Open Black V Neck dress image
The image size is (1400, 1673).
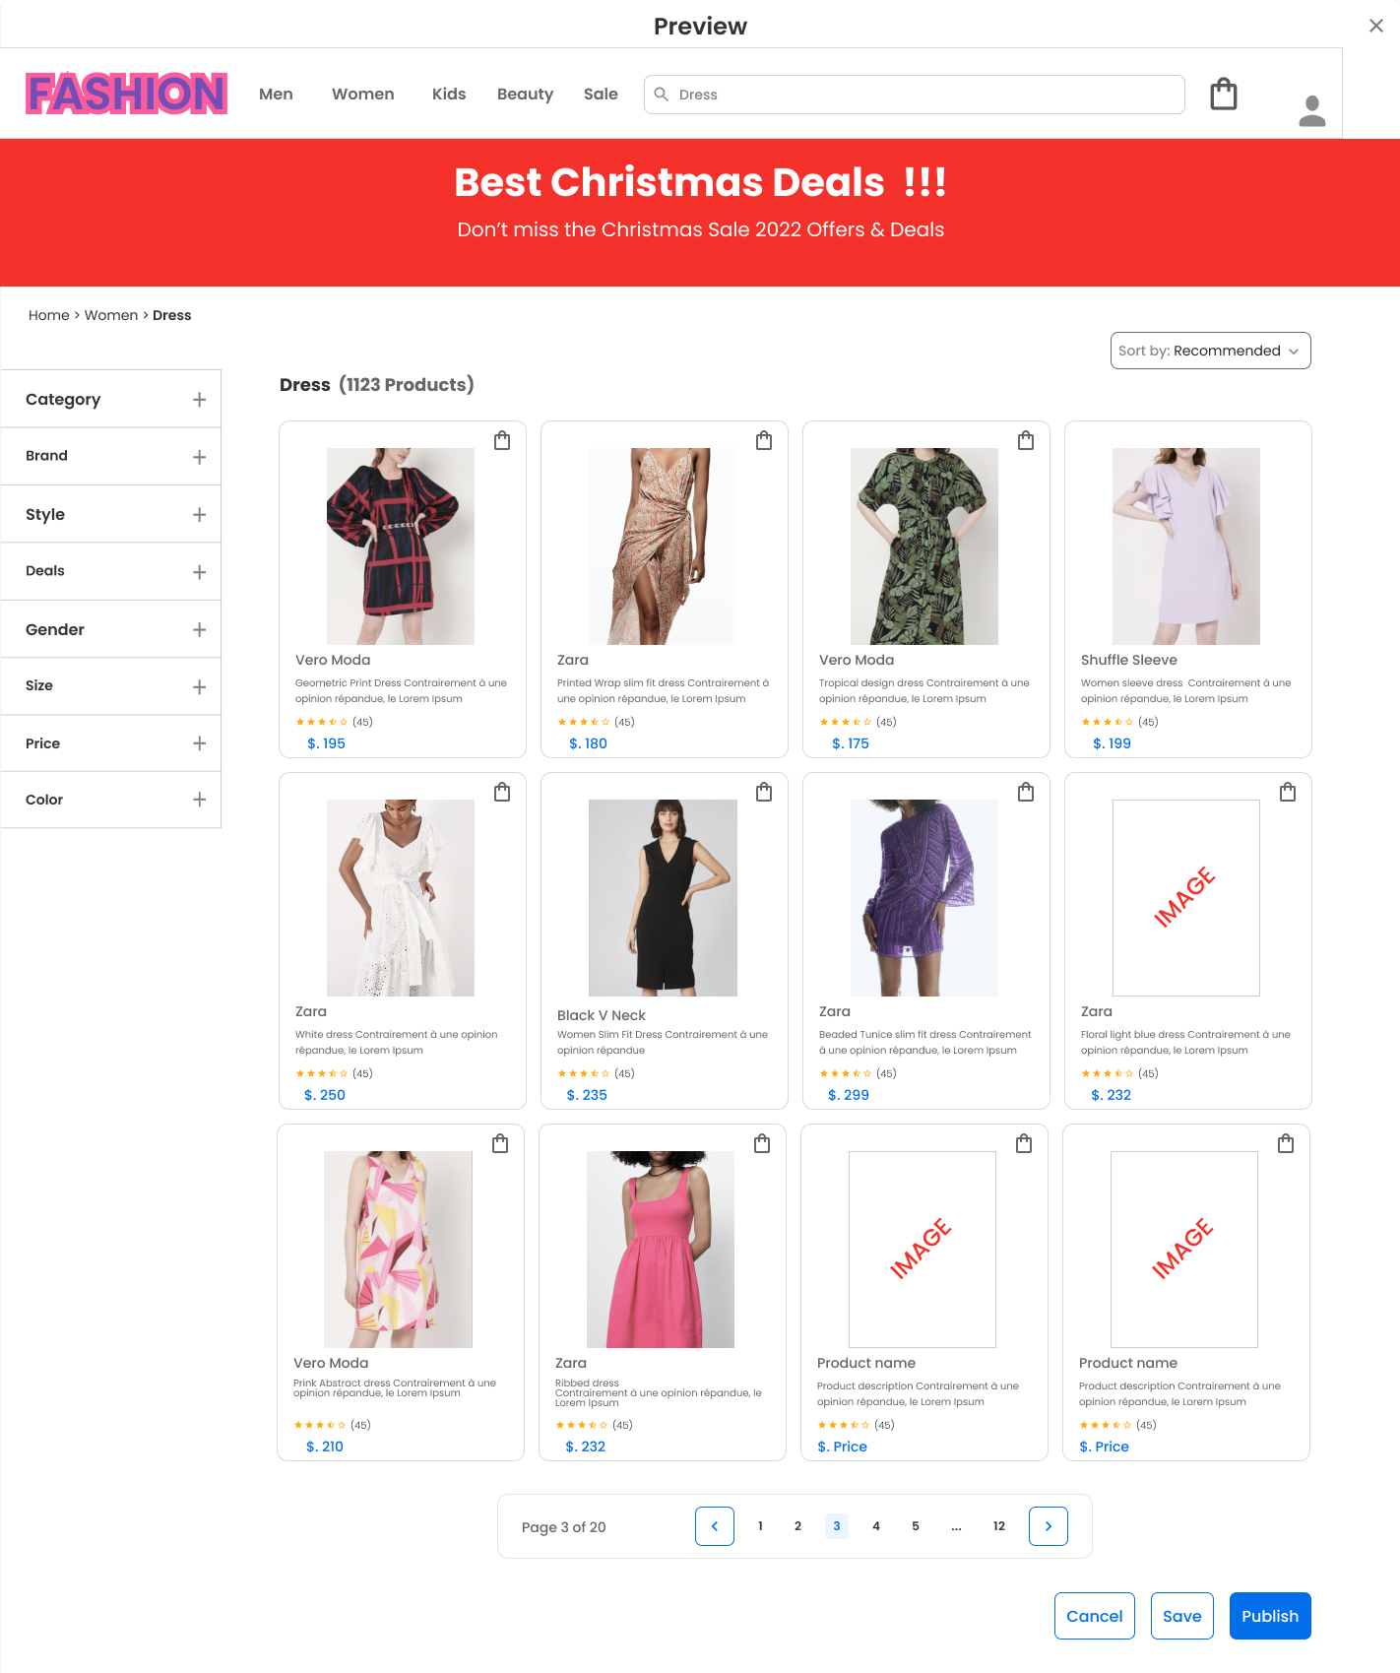663,898
